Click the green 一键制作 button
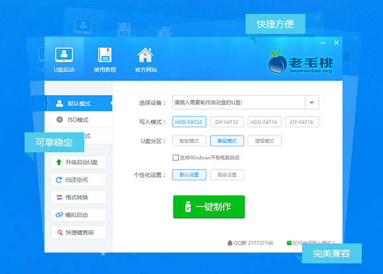Screen dimensions: 383x274 coord(209,207)
